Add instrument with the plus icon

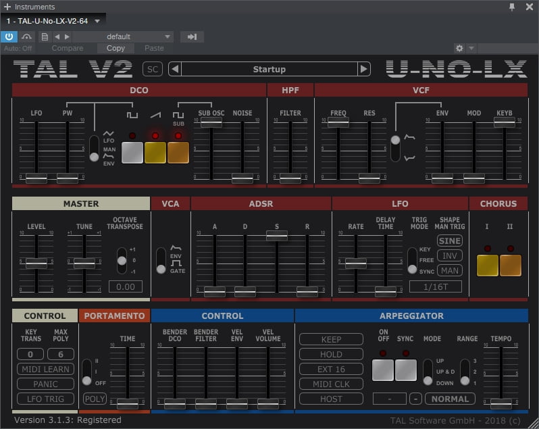pyautogui.click(x=7, y=7)
